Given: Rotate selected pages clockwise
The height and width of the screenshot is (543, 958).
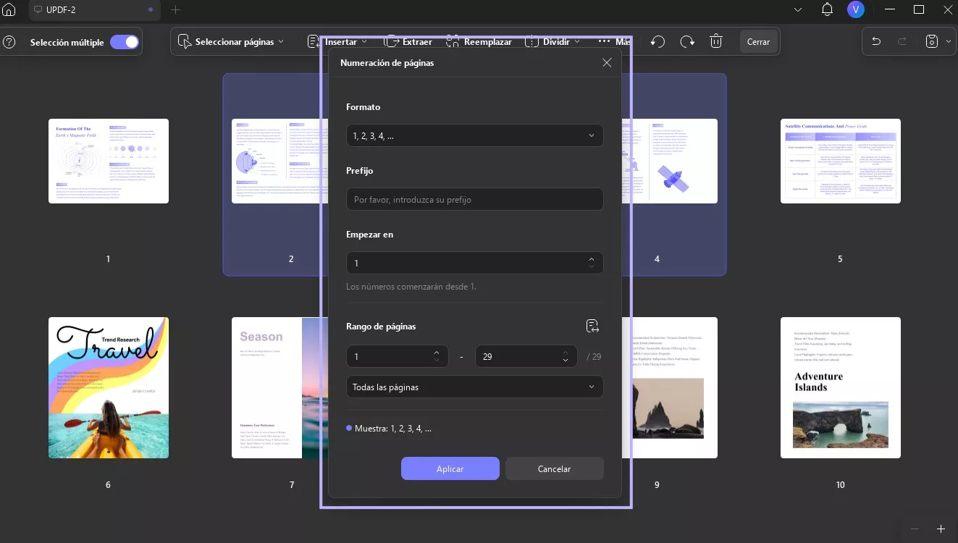Looking at the screenshot, I should (687, 42).
